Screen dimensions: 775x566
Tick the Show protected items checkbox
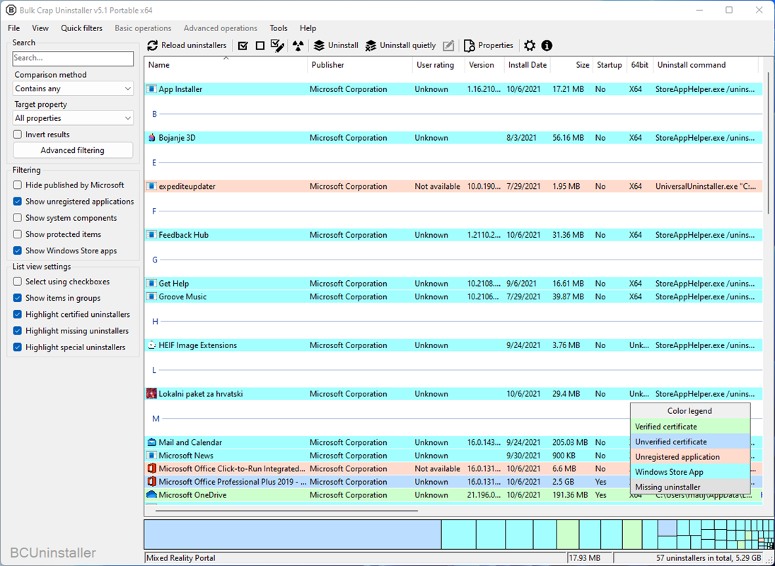(x=17, y=234)
